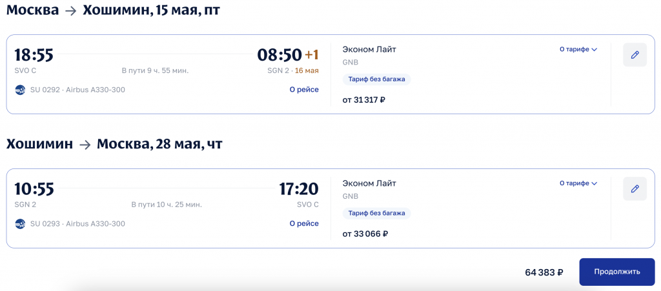Click the arrow in the Хошимин → Москва heading
This screenshot has height=291, width=661.
[x=85, y=145]
